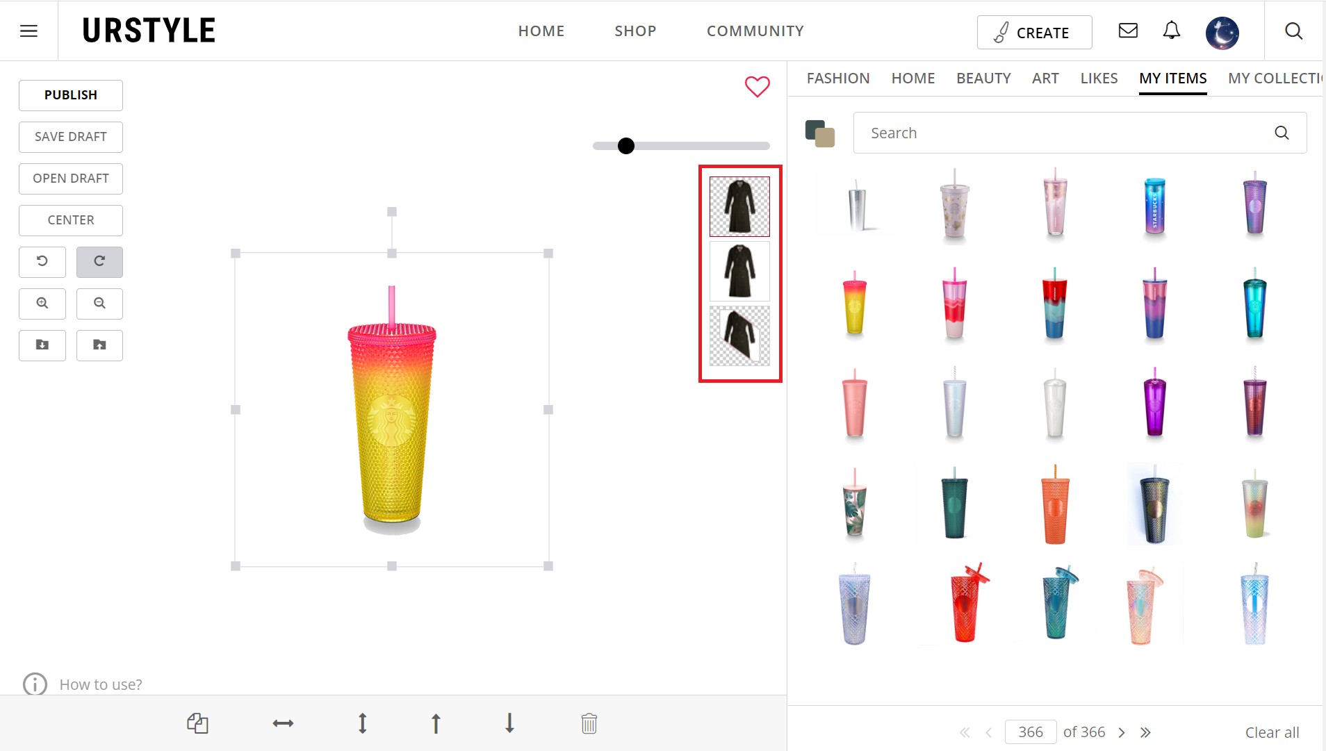Image resolution: width=1326 pixels, height=751 pixels.
Task: Switch to the ART tab
Action: click(x=1045, y=79)
